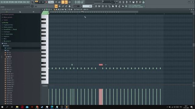This screenshot has width=195, height=109.
Task: Open the FILE menu
Action: [x=2, y=2]
